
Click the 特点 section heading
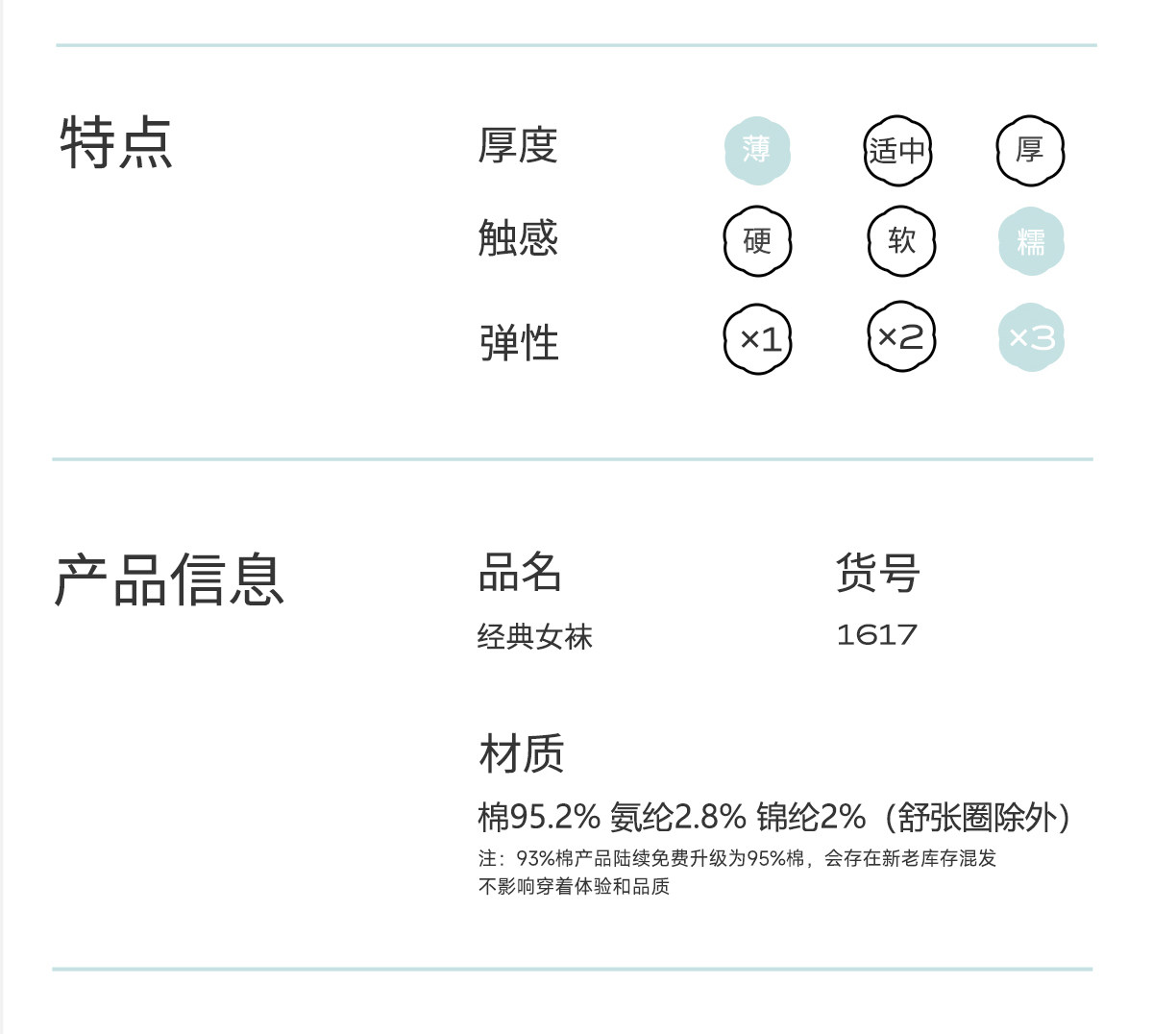click(116, 144)
